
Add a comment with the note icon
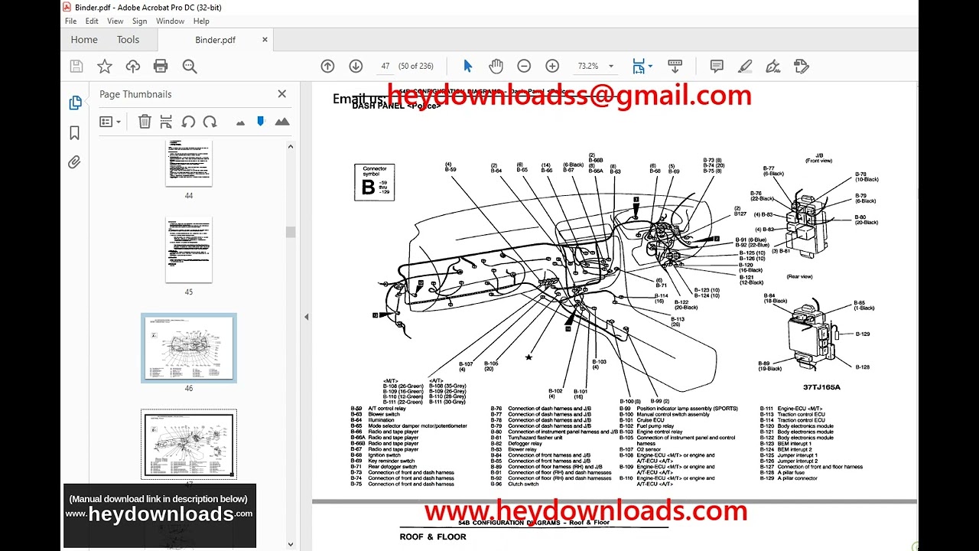coord(717,67)
